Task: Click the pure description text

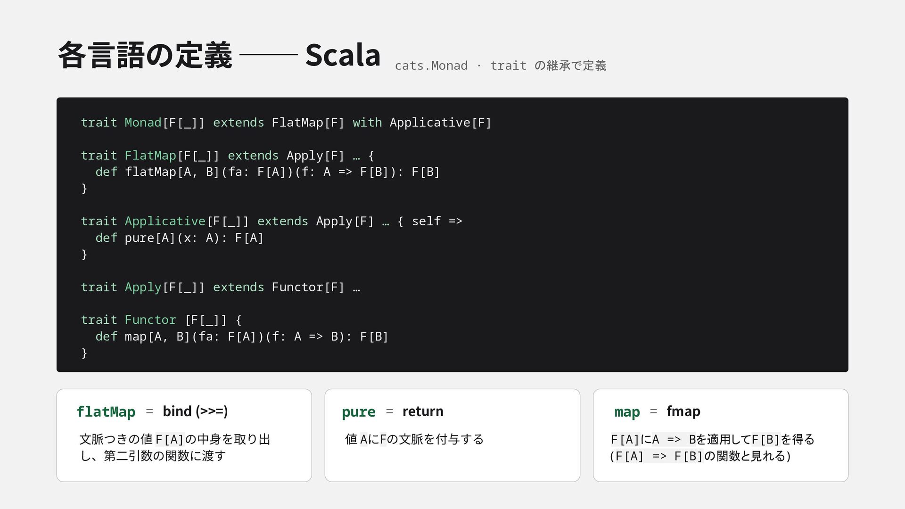Action: (414, 439)
